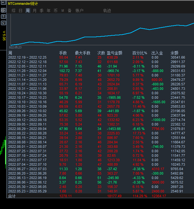Image resolution: width=194 pixels, height=209 pixels.
Task: Click the 最大手数 column header
Action: 83,53
